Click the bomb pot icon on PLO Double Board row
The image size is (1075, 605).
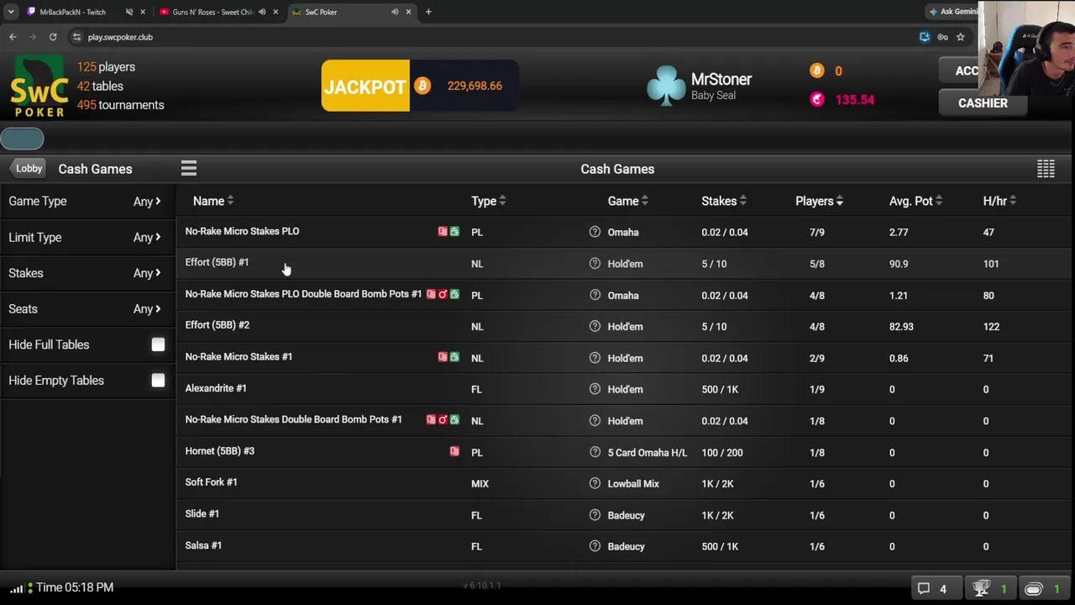pyautogui.click(x=443, y=294)
